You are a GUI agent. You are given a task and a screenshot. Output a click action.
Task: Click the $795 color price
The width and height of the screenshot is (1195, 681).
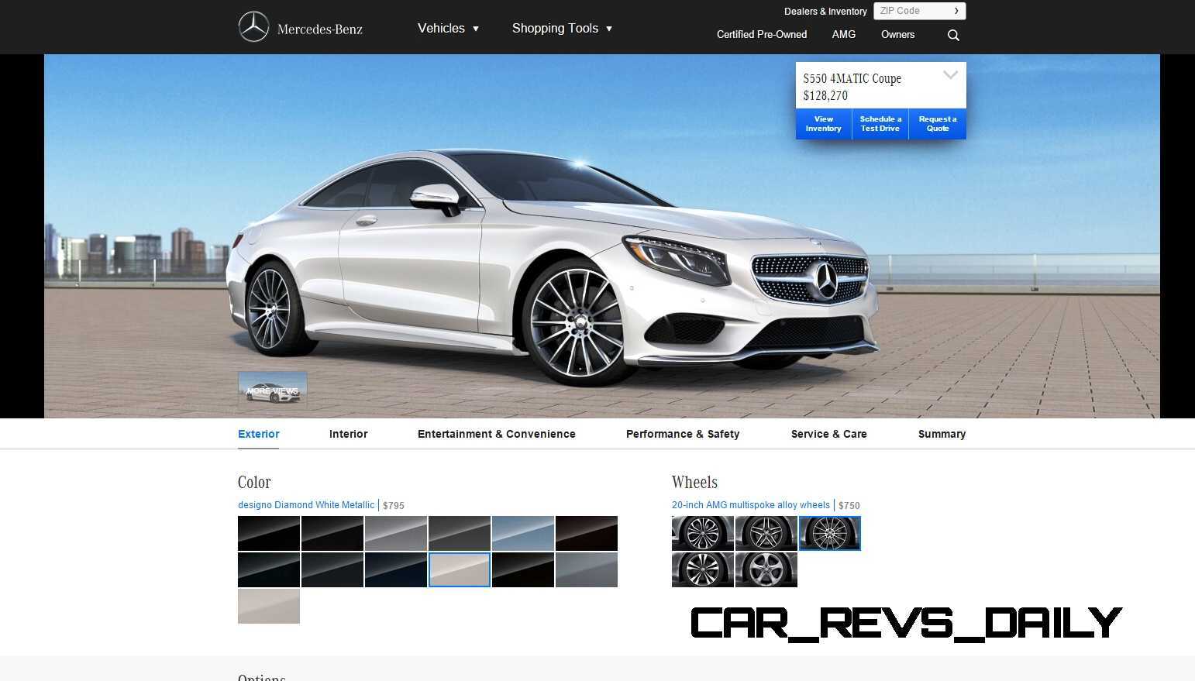tap(394, 505)
